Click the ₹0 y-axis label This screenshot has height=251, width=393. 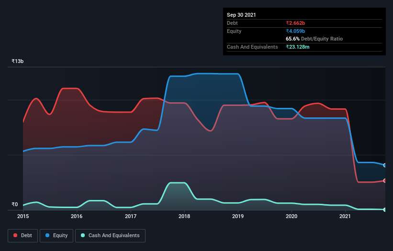point(15,204)
